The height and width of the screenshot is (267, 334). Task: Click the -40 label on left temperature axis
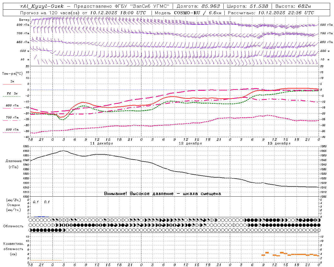(x=27, y=137)
